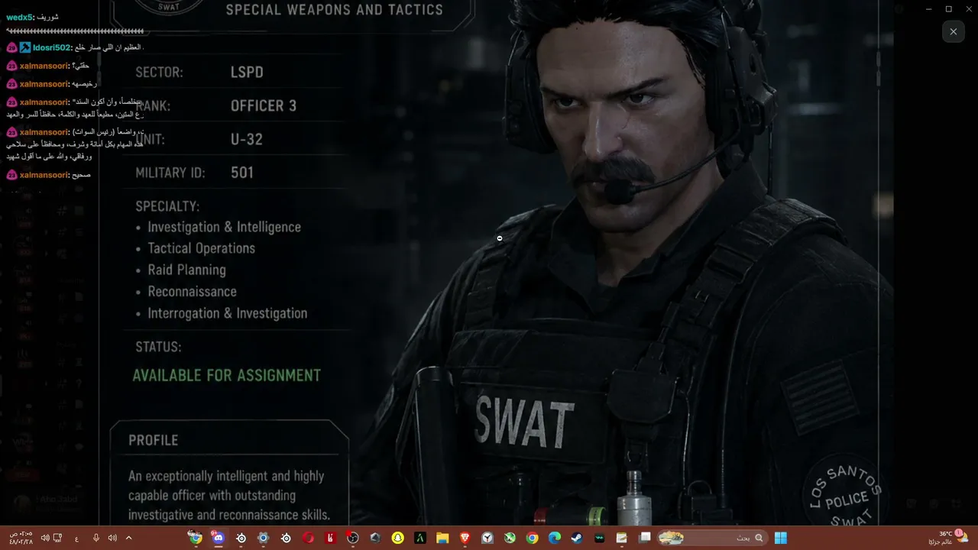
Task: Open the Windows Start menu
Action: coord(780,538)
